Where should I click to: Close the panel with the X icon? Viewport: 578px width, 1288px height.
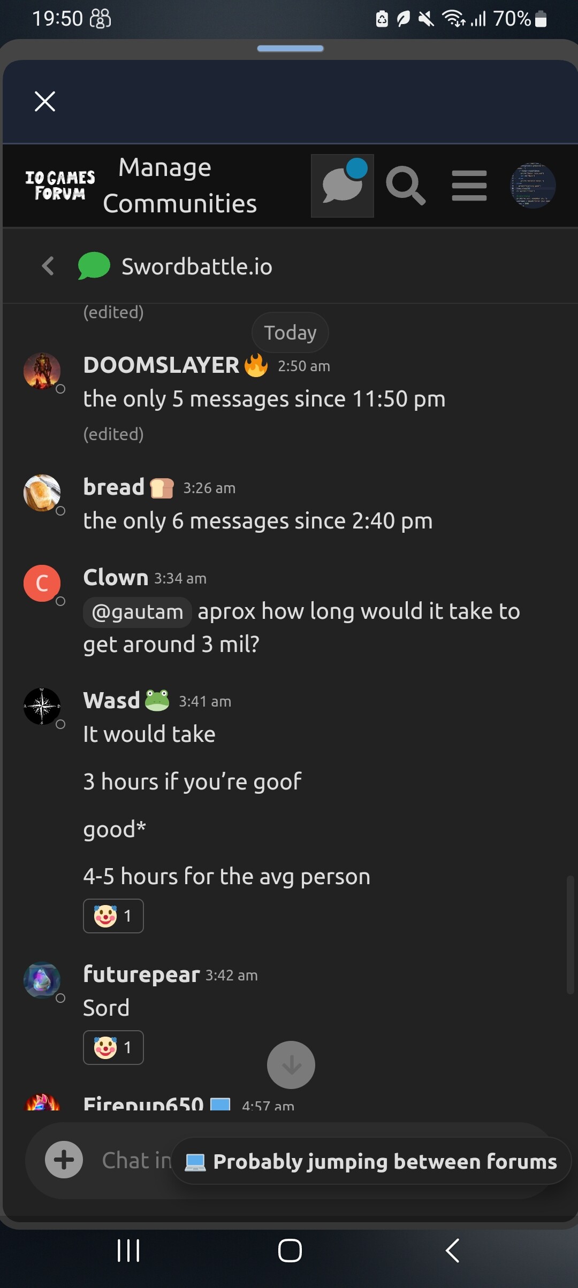pyautogui.click(x=45, y=101)
